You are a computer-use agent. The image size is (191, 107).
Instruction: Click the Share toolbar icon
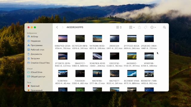click(139, 27)
